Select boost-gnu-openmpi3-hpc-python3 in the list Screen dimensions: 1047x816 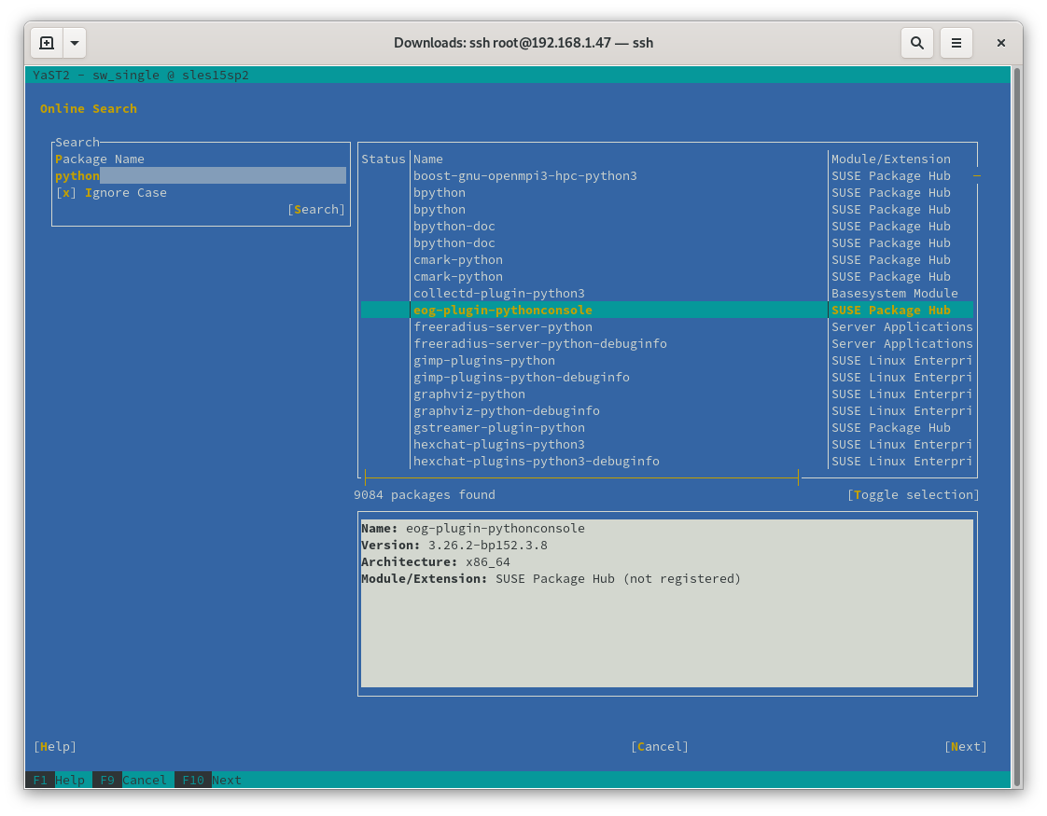point(524,176)
